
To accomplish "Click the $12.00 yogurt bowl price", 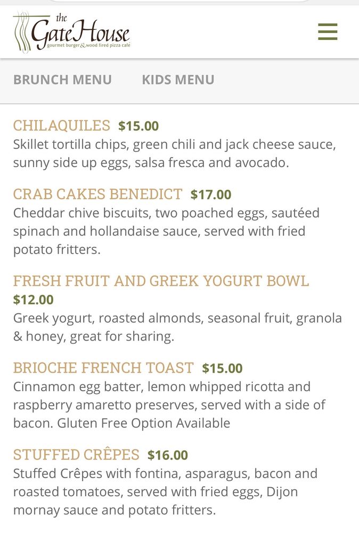I will point(34,300).
